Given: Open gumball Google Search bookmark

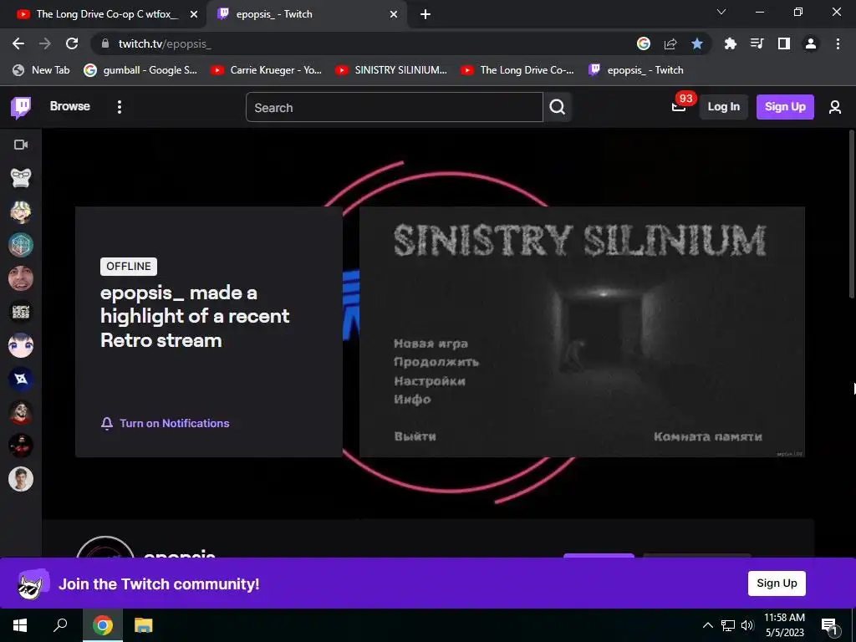Looking at the screenshot, I should 140,70.
